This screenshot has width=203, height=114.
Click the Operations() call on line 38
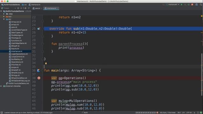coord(75,78)
